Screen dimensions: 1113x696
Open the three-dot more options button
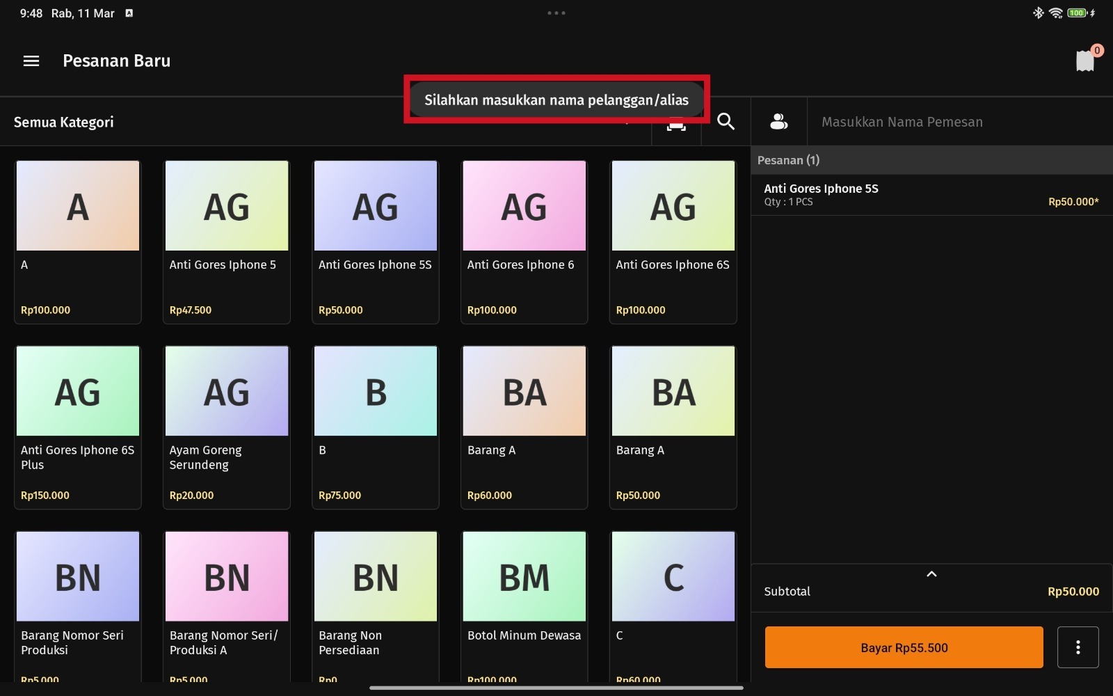point(1078,647)
